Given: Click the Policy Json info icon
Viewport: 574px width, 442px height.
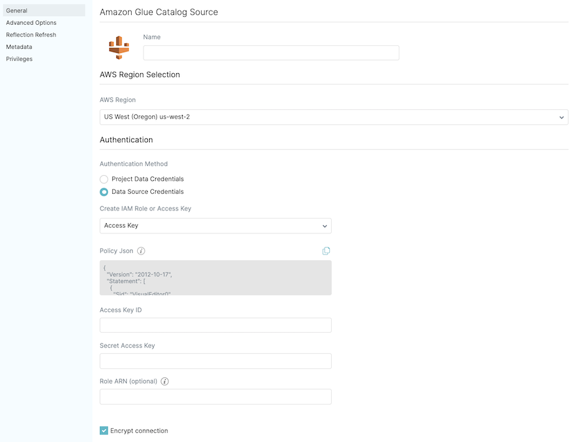Looking at the screenshot, I should pyautogui.click(x=141, y=251).
